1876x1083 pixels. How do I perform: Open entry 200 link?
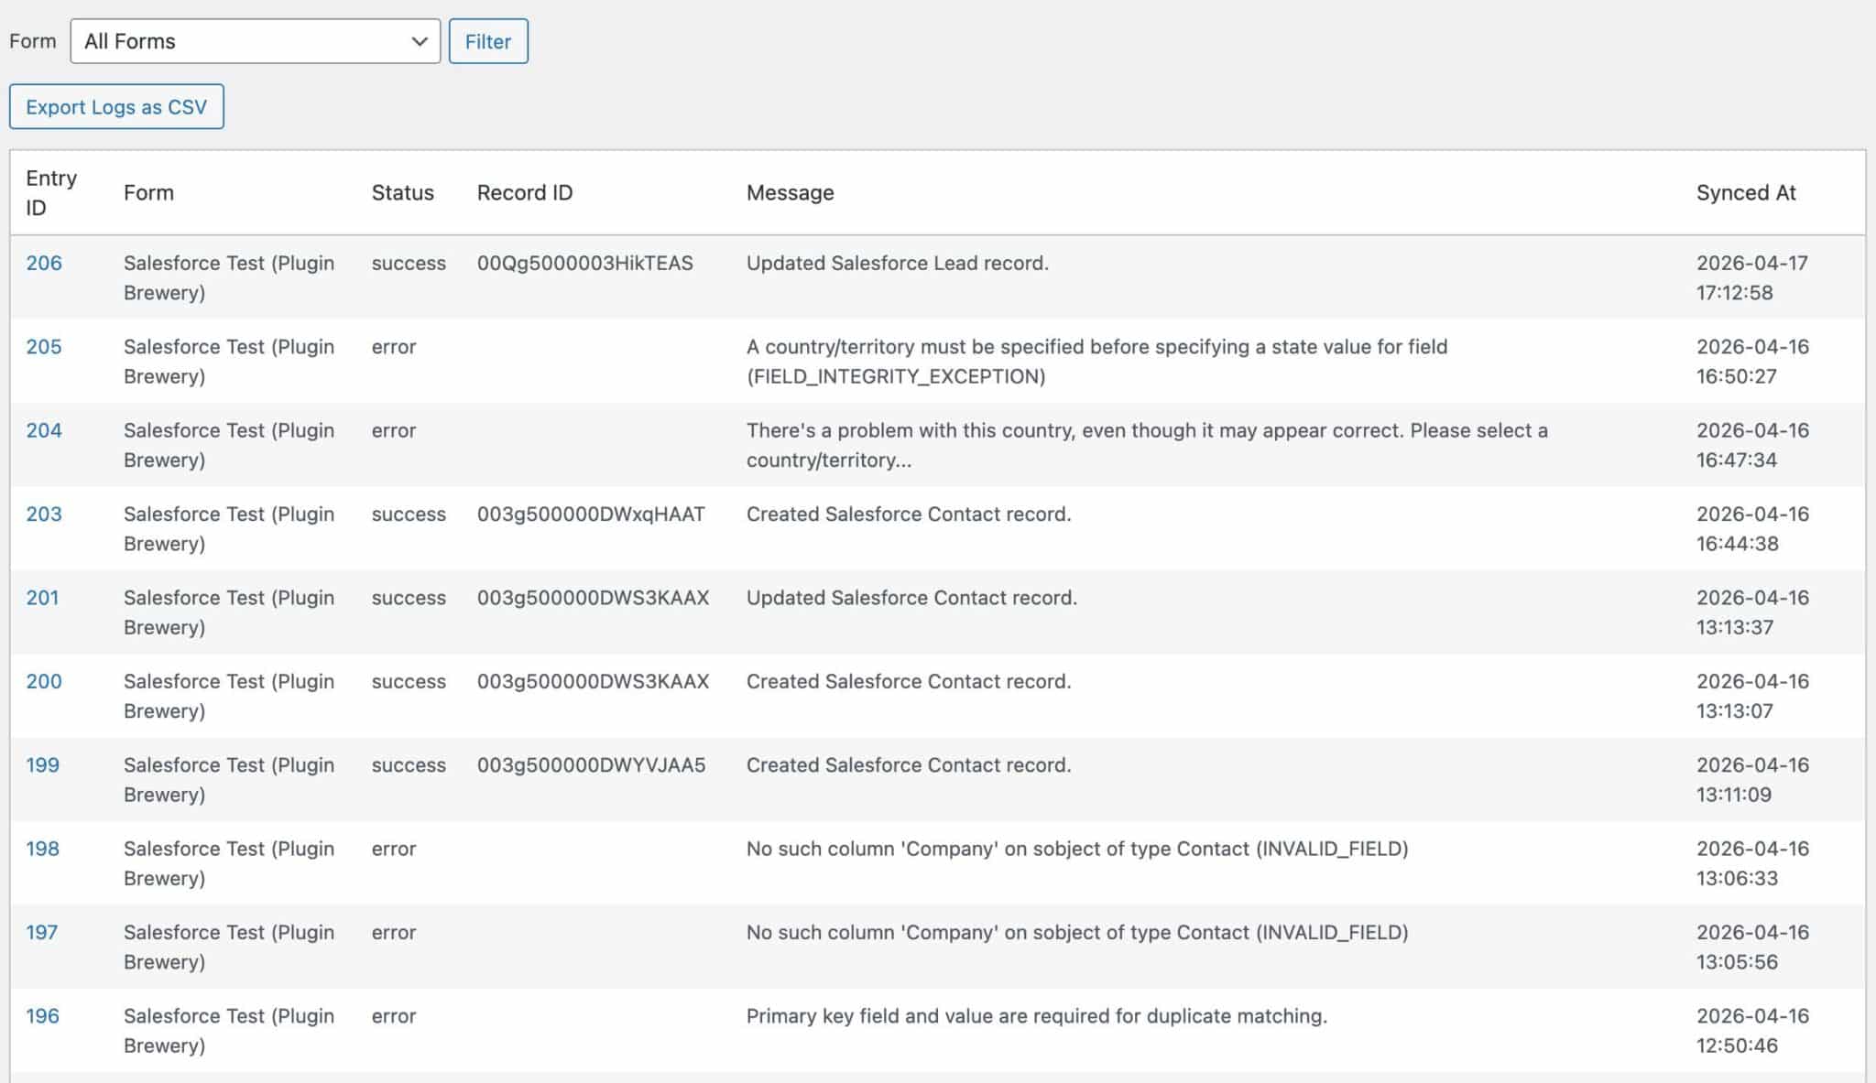tap(44, 681)
